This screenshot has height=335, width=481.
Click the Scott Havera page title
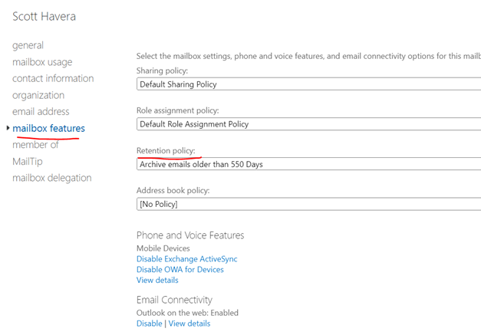pyautogui.click(x=44, y=16)
